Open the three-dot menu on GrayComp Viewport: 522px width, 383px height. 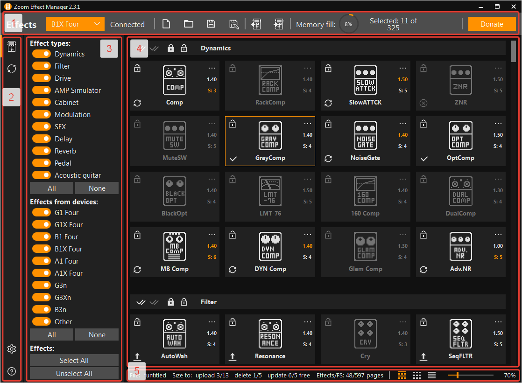click(308, 124)
